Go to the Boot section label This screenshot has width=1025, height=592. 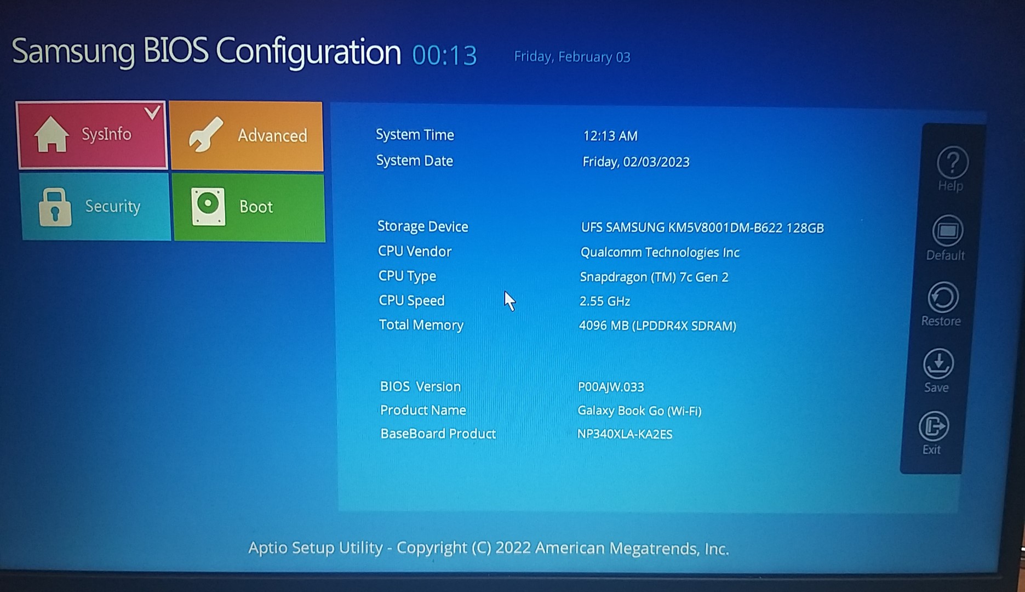256,207
